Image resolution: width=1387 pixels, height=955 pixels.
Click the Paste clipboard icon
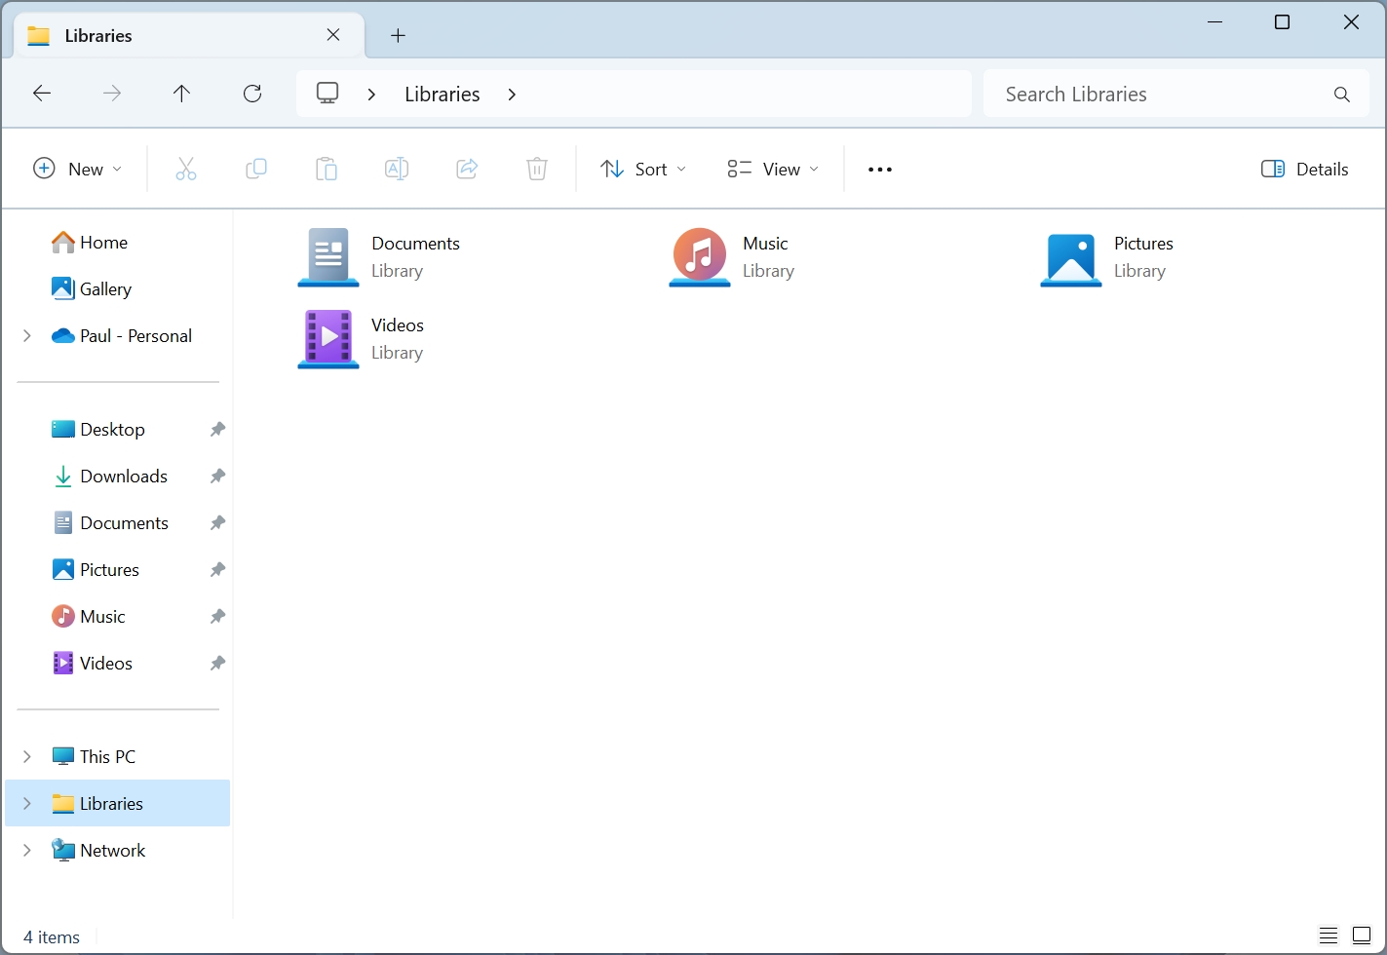[x=327, y=169]
